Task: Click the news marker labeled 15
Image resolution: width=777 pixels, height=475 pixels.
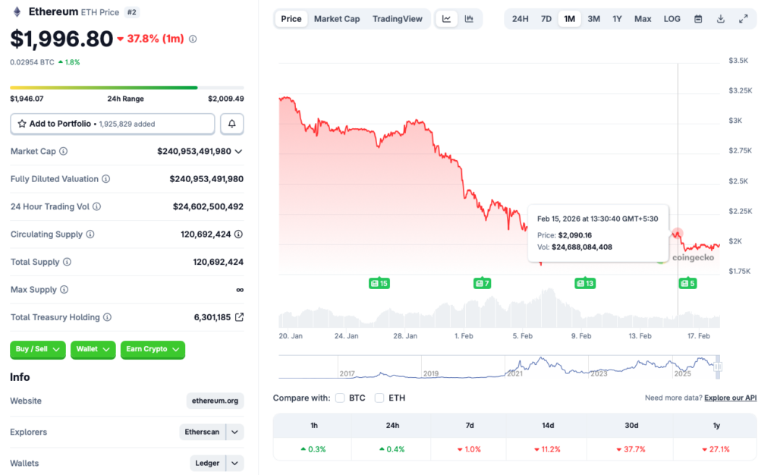Action: (379, 283)
